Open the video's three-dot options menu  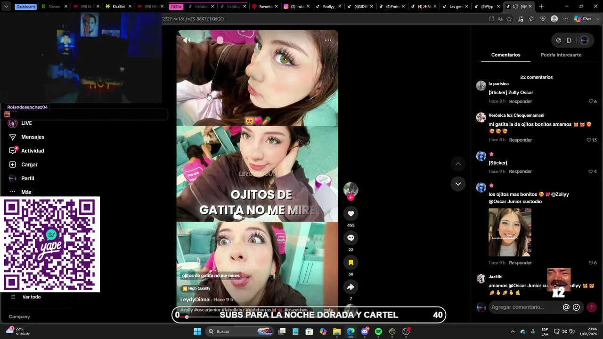(328, 40)
